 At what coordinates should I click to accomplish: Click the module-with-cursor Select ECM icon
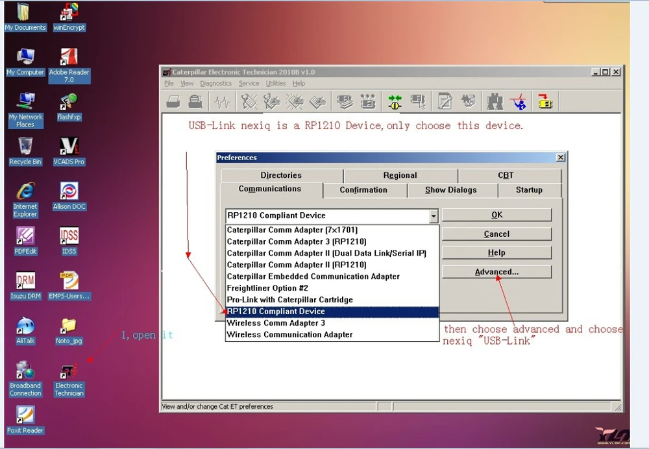417,101
